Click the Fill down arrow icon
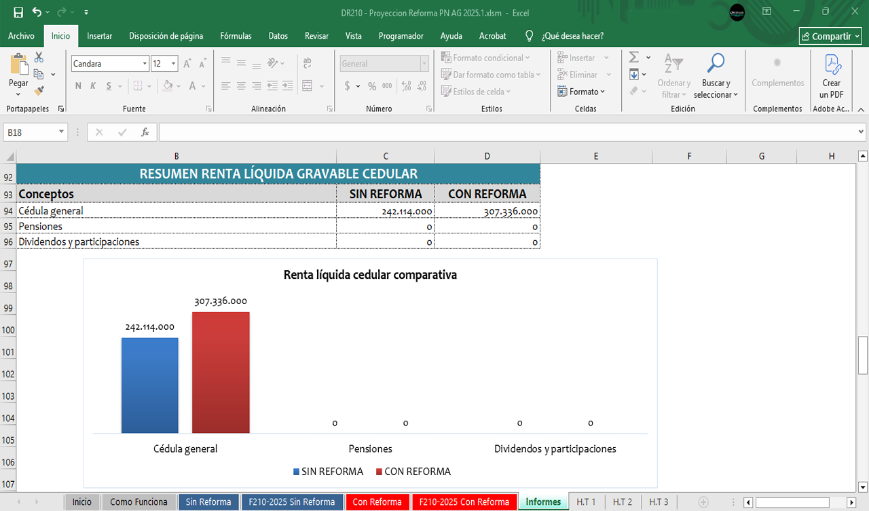This screenshot has width=869, height=511. pyautogui.click(x=633, y=75)
